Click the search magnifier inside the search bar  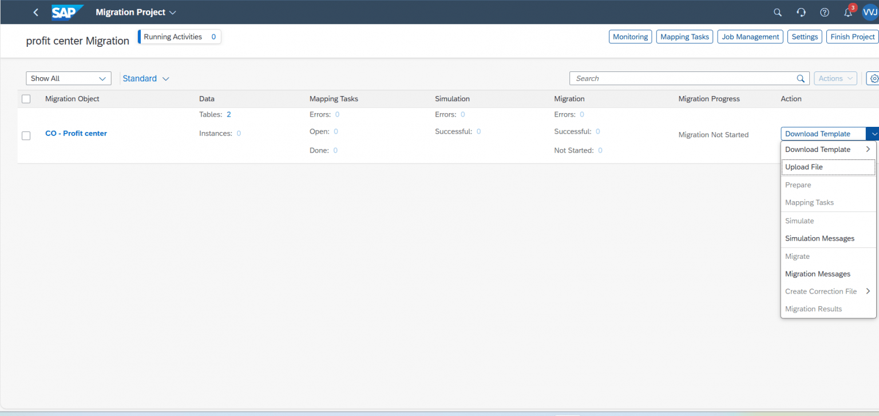[800, 78]
